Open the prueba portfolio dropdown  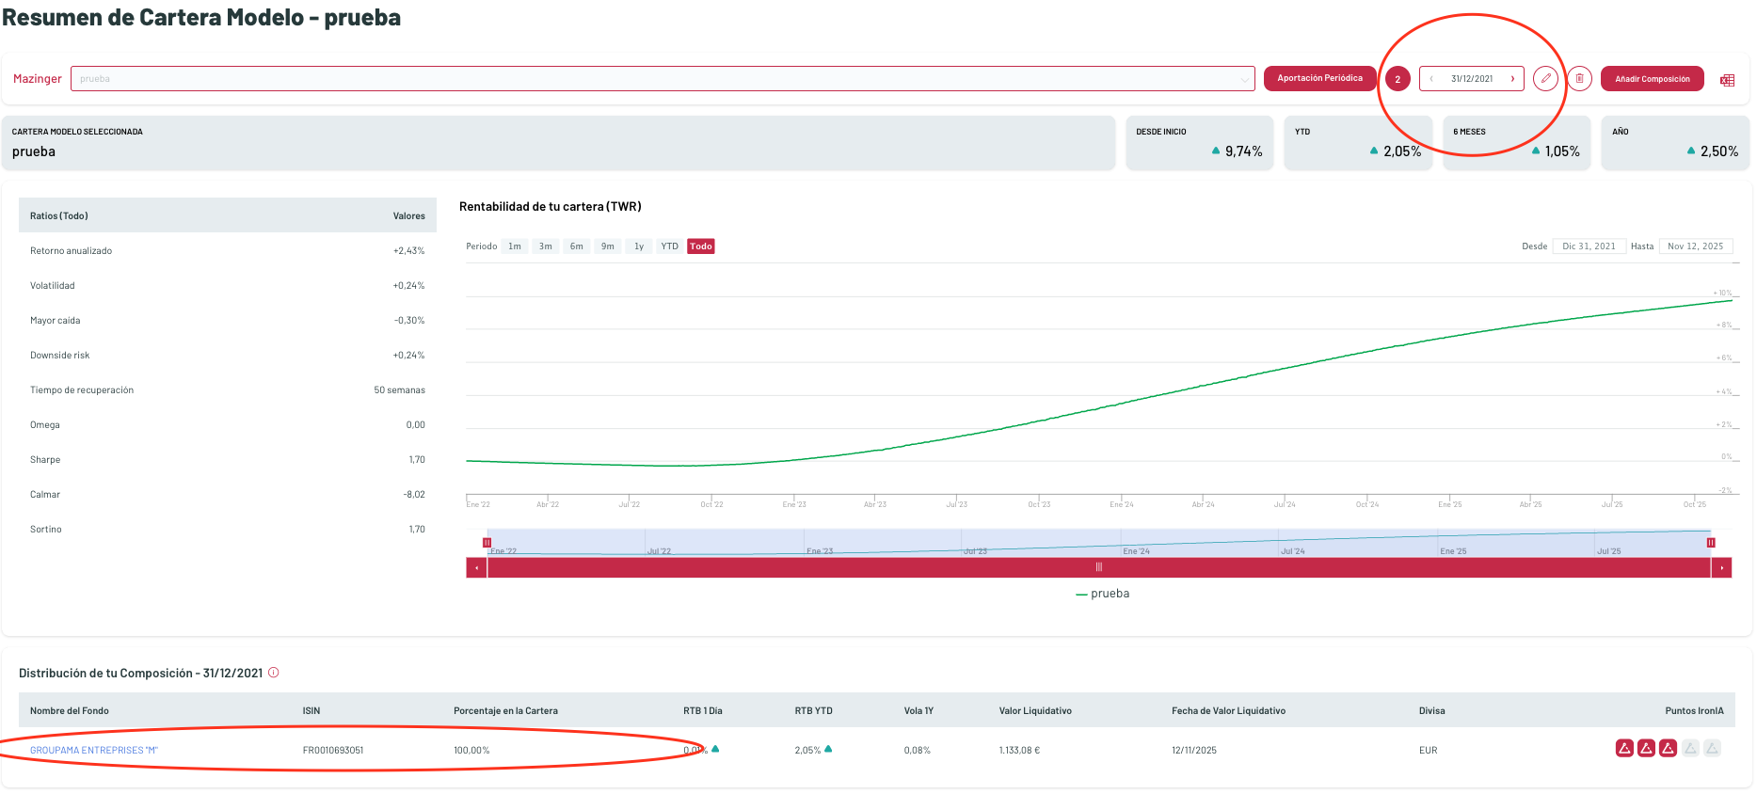(x=663, y=79)
